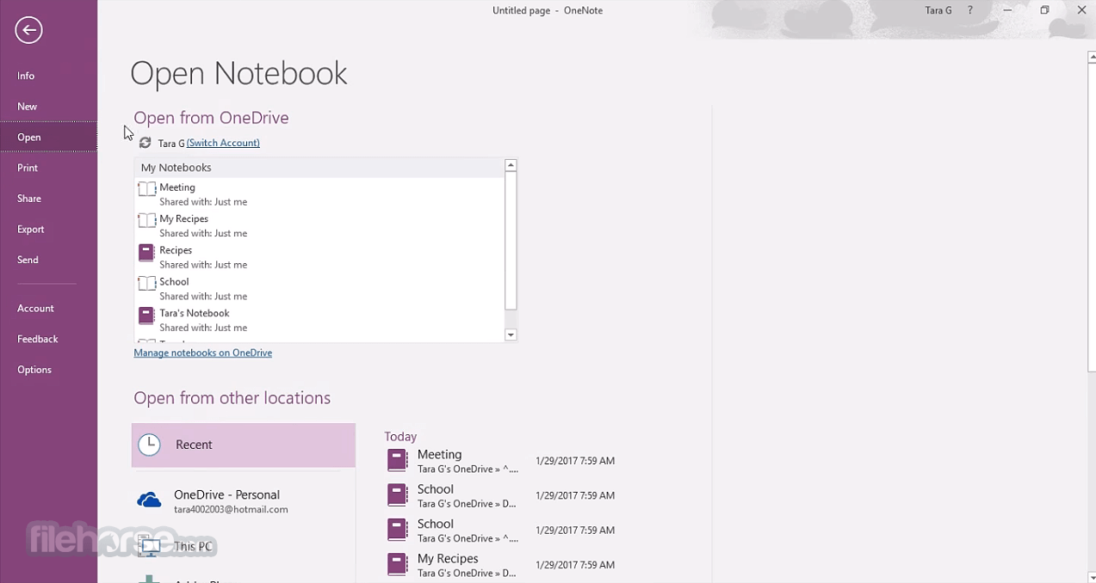This screenshot has width=1096, height=583.
Task: Click the sync refresh icon beside Tara G
Action: (145, 143)
